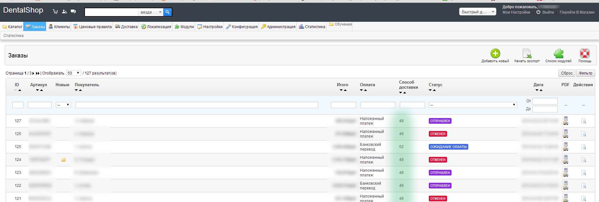Click the Сброс button
The image size is (599, 202).
(x=567, y=73)
